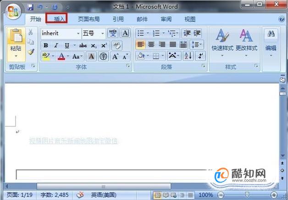
Task: Show paragraph marks and hidden symbols
Action: tap(200, 56)
